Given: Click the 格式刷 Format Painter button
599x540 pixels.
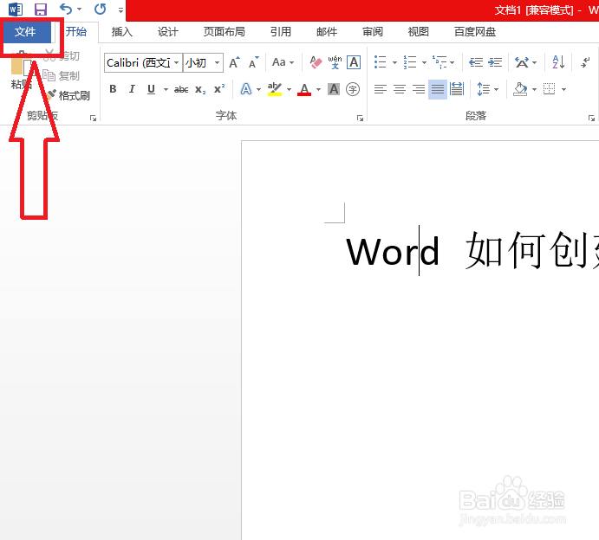Looking at the screenshot, I should pos(68,95).
